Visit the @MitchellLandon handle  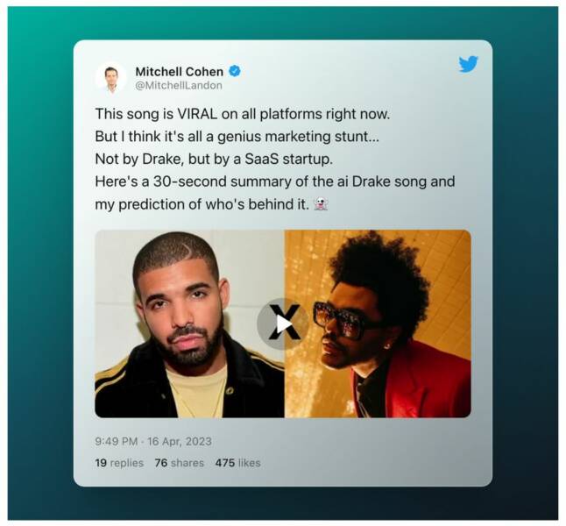pos(179,86)
